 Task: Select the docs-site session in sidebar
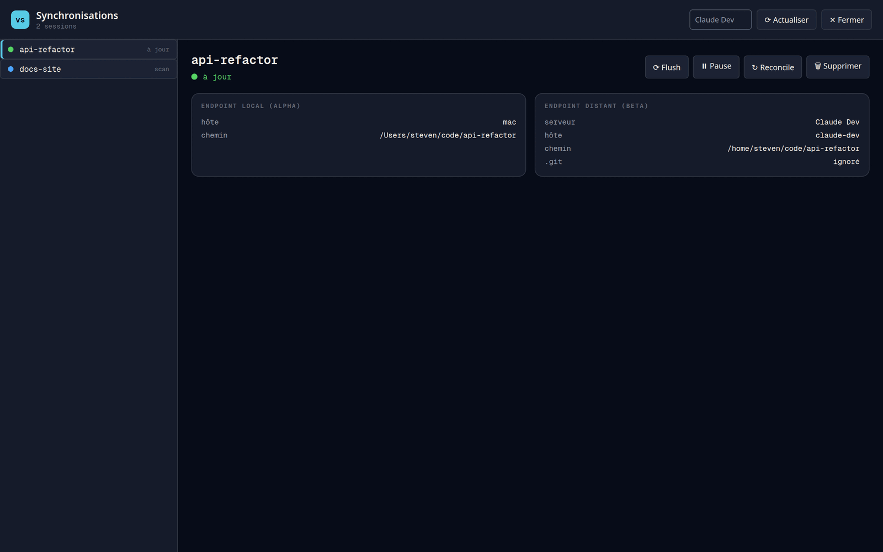pos(89,69)
